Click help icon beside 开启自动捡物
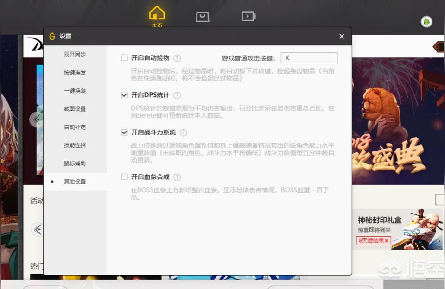 [177, 58]
